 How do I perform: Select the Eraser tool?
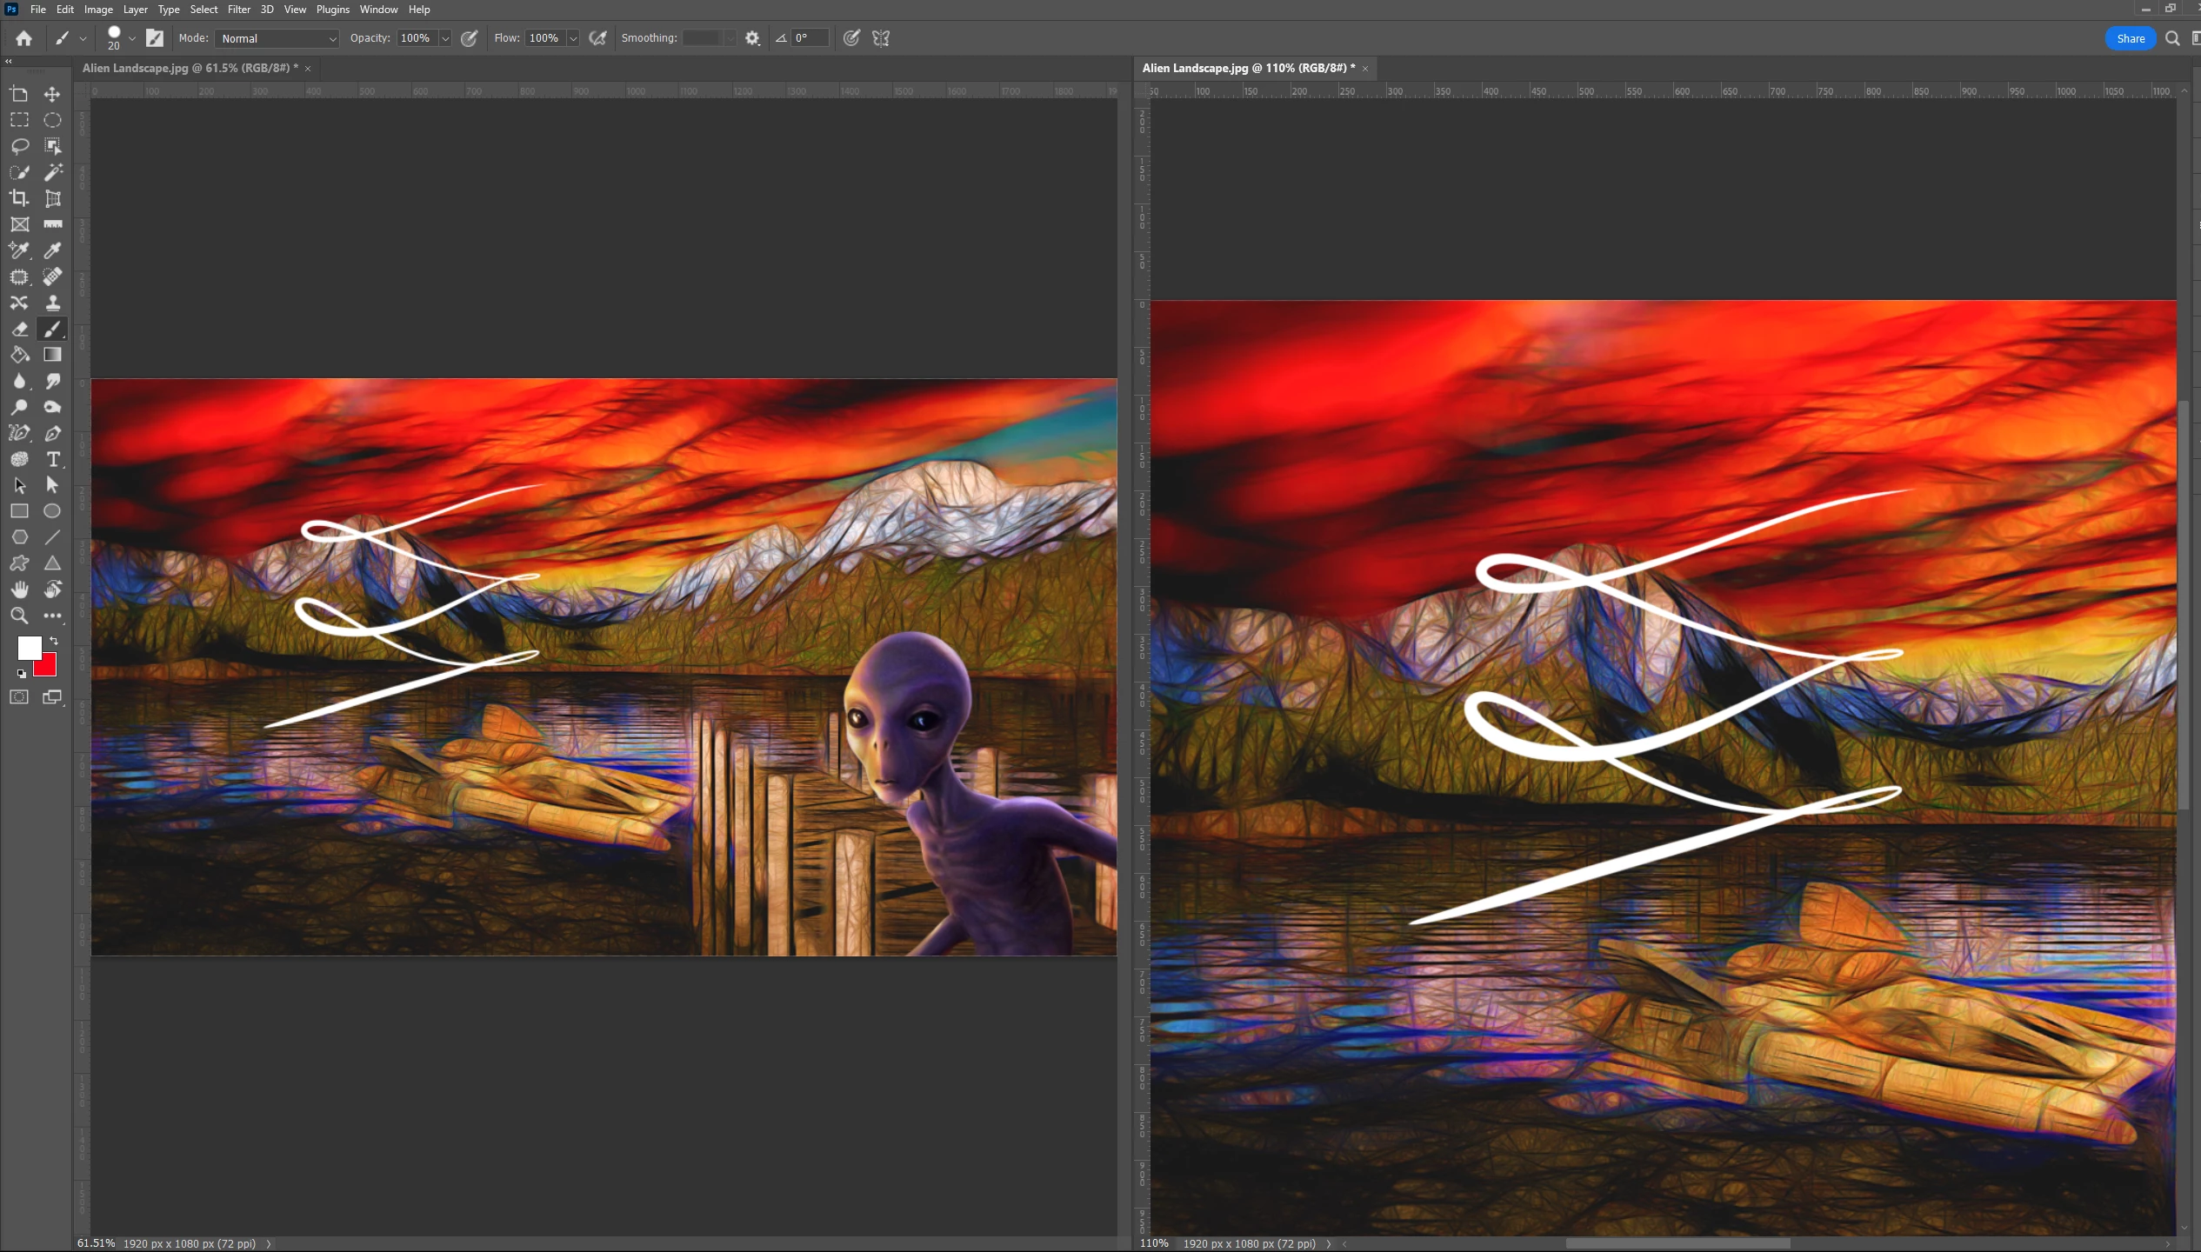point(19,329)
